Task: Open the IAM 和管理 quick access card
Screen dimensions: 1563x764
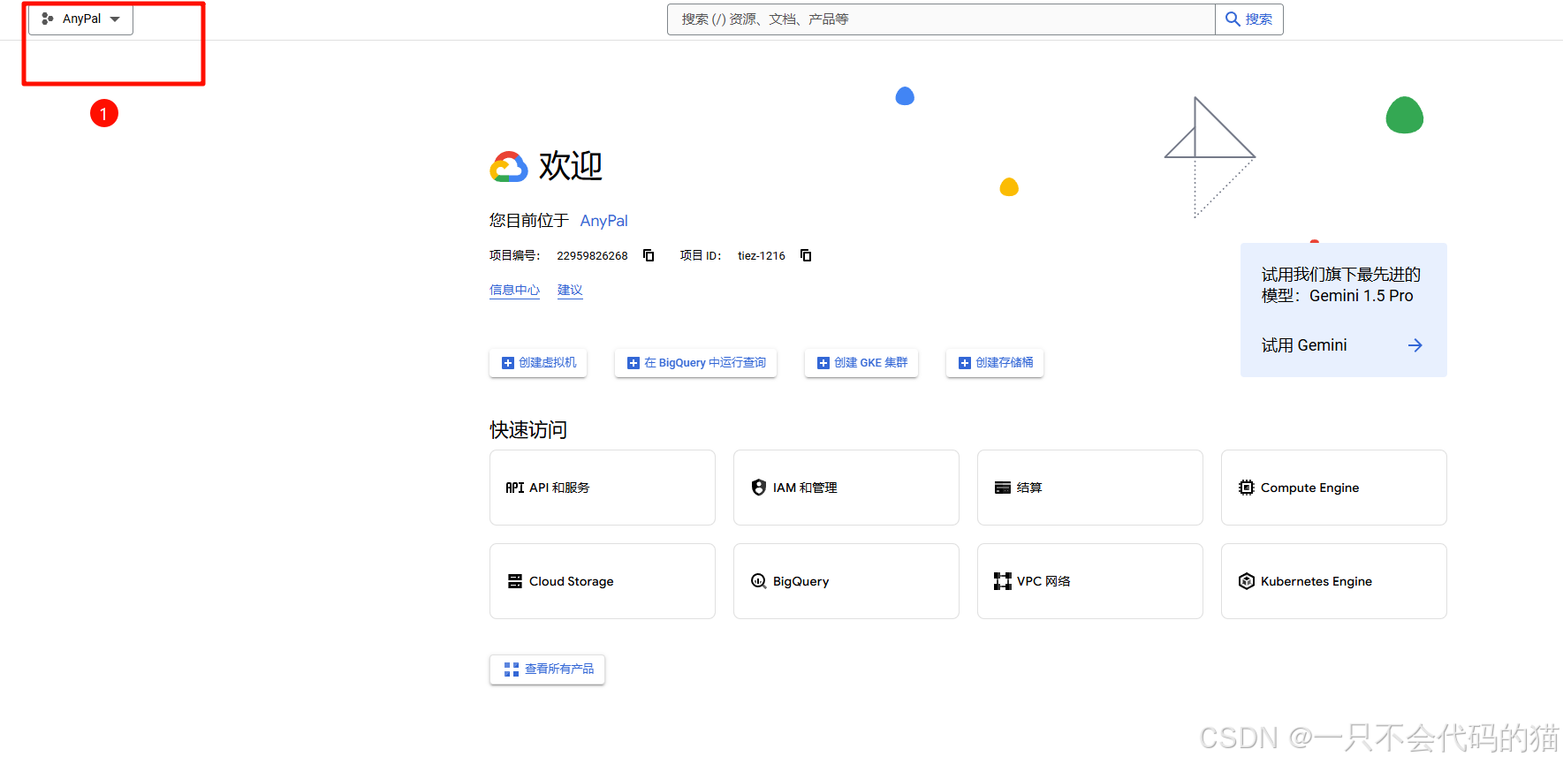Action: click(846, 488)
